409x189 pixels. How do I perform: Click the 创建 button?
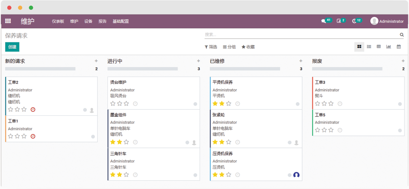pos(12,47)
